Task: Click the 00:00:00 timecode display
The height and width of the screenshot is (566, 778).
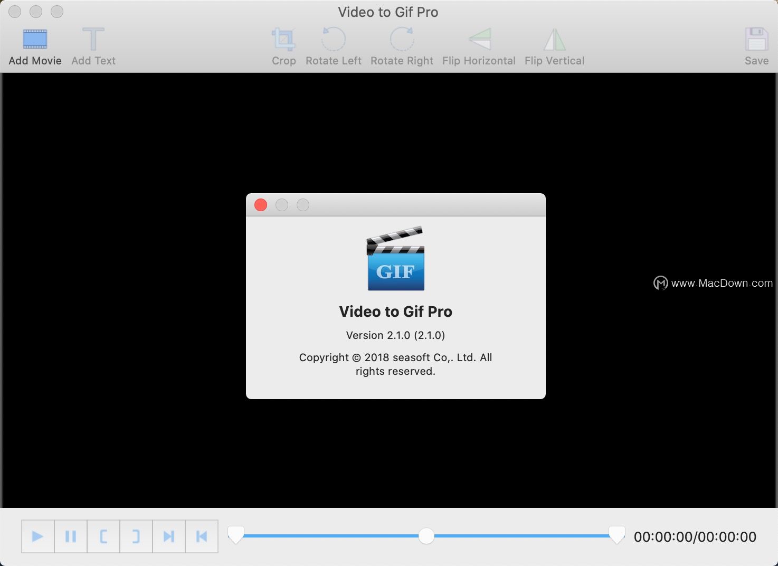Action: point(695,537)
